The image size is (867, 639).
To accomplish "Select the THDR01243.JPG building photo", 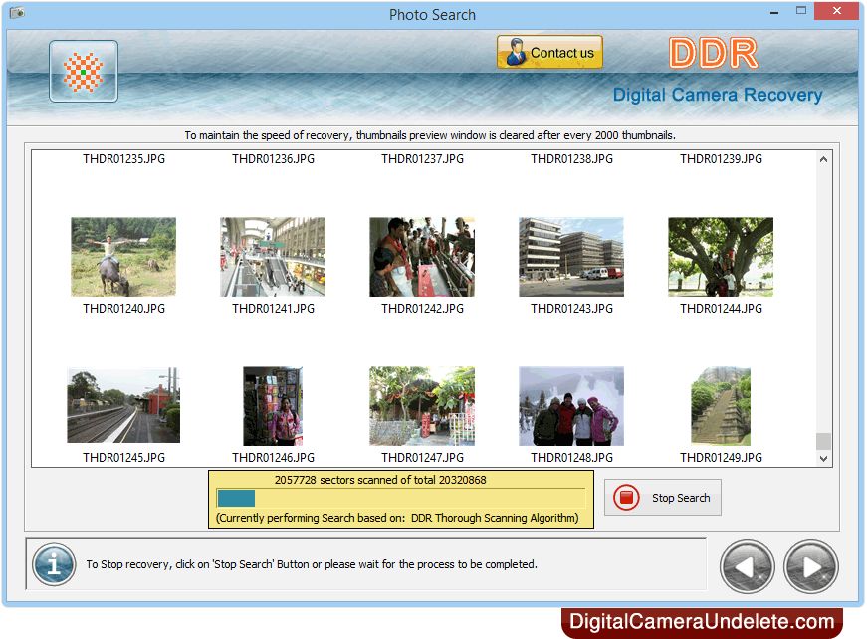I will 571,257.
